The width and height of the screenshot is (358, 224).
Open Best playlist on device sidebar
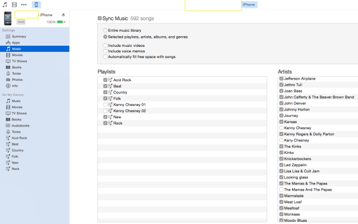(x=35, y=144)
